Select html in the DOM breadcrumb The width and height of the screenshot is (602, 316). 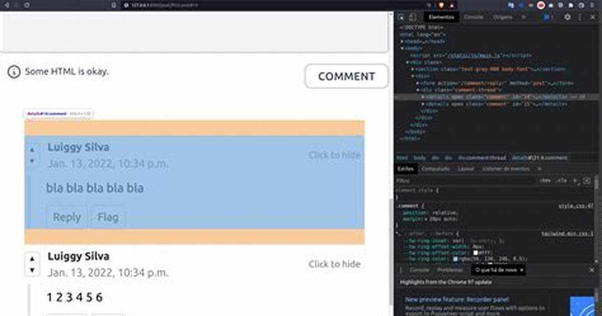pos(402,158)
